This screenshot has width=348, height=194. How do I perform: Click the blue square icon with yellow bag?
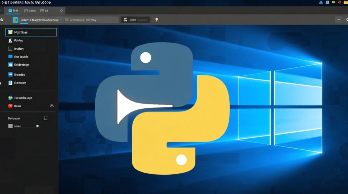[x=16, y=20]
